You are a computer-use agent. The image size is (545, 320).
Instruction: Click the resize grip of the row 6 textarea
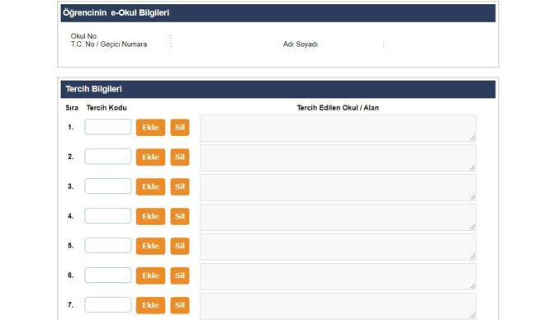472,286
